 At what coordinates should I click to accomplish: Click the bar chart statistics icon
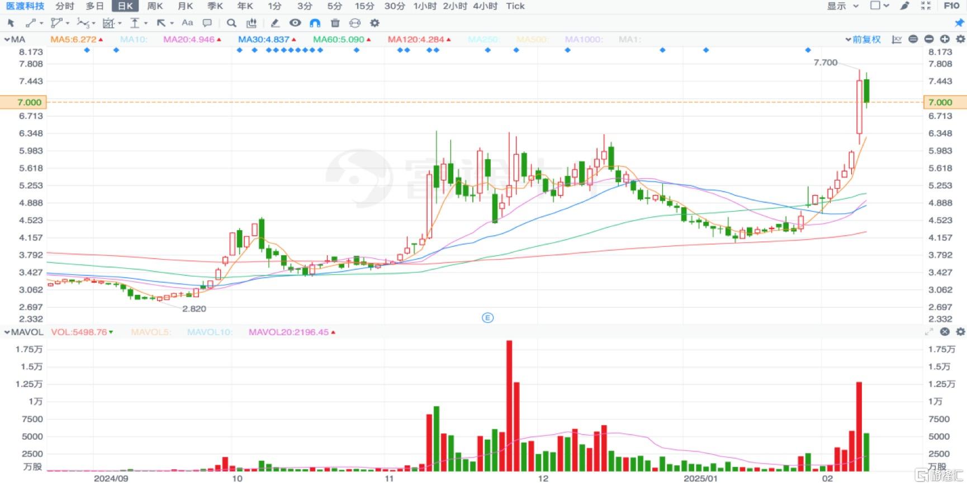252,23
